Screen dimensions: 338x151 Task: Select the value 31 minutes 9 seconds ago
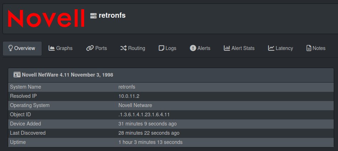point(148,124)
